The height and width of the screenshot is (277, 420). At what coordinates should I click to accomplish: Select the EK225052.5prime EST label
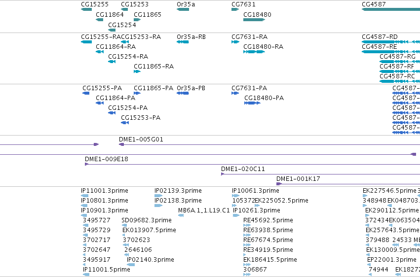click(x=281, y=201)
